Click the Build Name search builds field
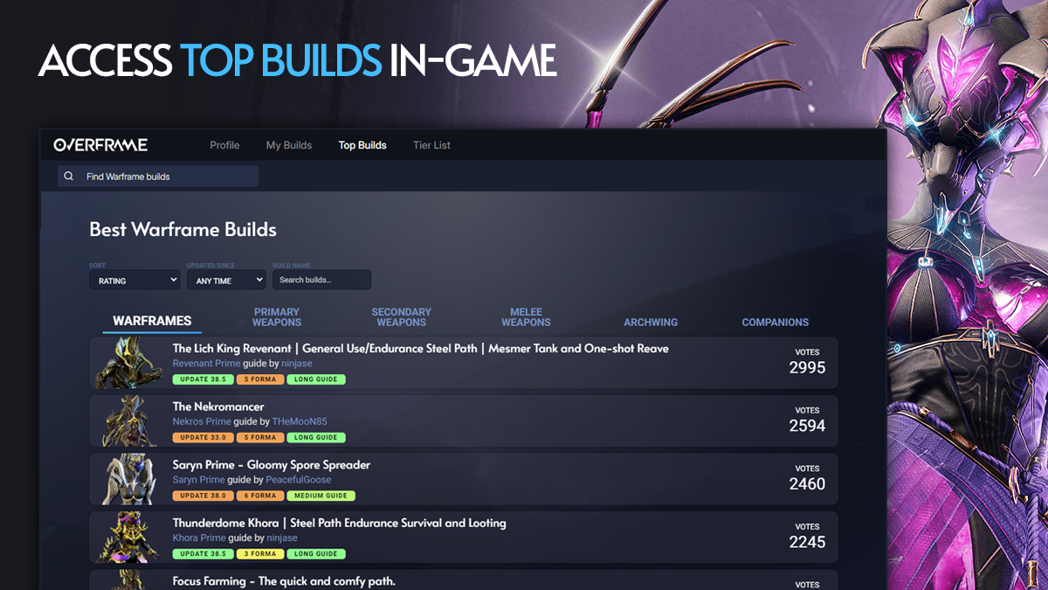 pyautogui.click(x=321, y=281)
